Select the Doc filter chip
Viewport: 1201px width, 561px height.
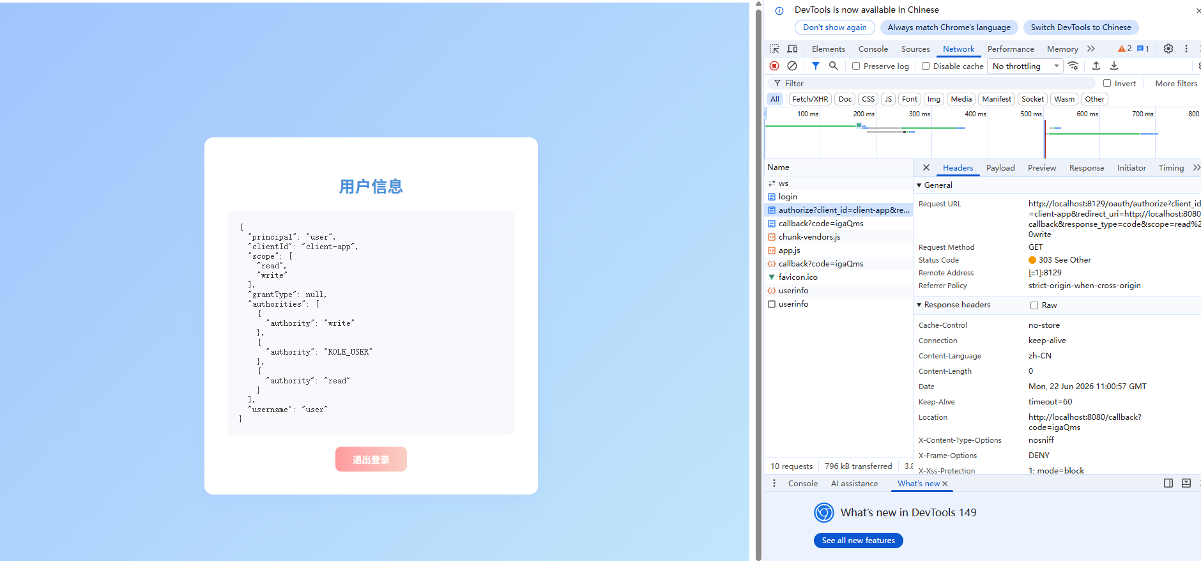845,99
